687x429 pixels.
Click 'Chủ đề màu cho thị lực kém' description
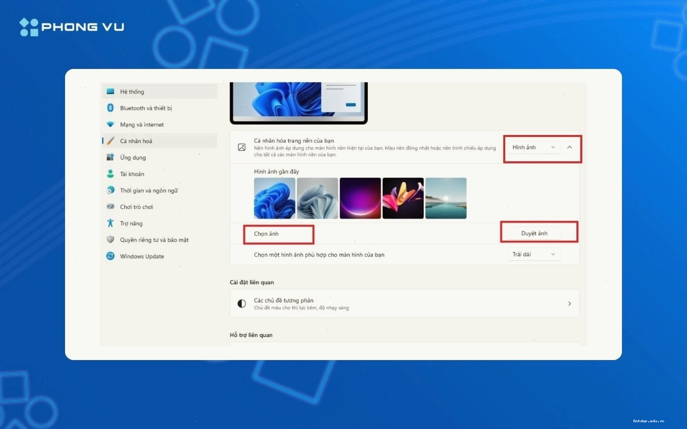(x=301, y=308)
